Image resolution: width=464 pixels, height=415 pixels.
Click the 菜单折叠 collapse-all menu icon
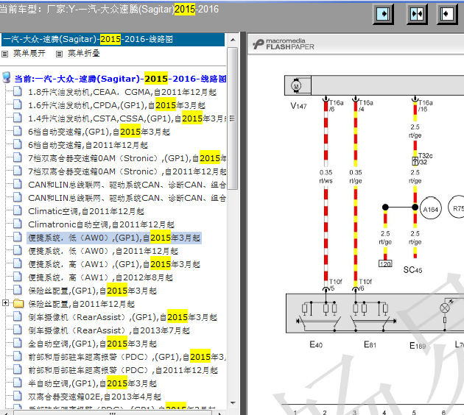[59, 54]
